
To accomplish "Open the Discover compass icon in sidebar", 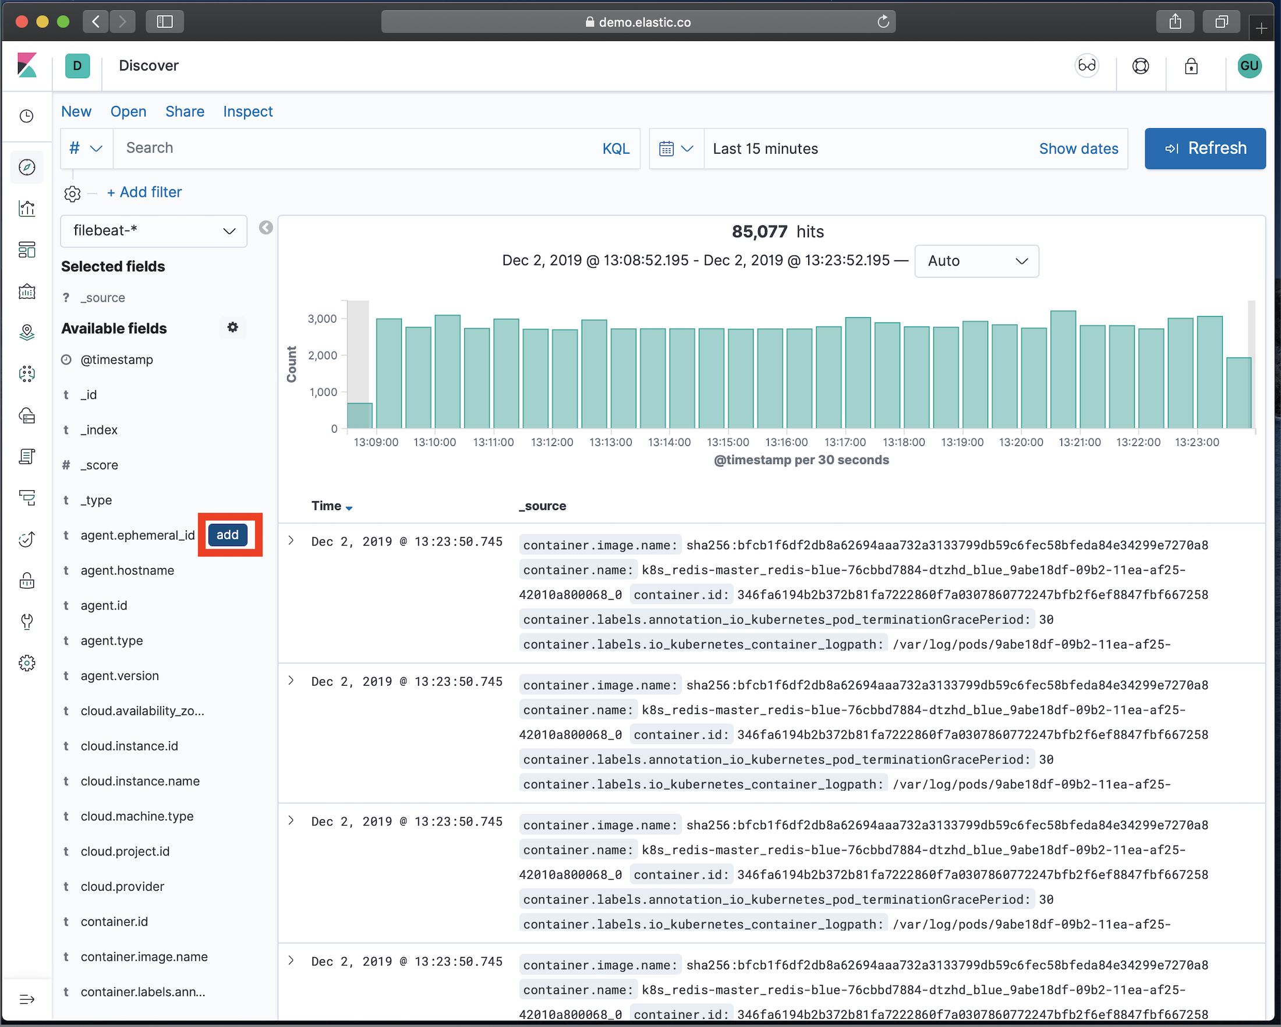I will point(27,168).
